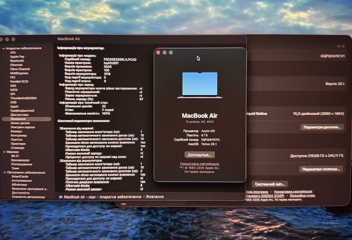352x240 pixels.
Task: Click the Доступно 216,68 ГБ storage text
Action: (316, 155)
